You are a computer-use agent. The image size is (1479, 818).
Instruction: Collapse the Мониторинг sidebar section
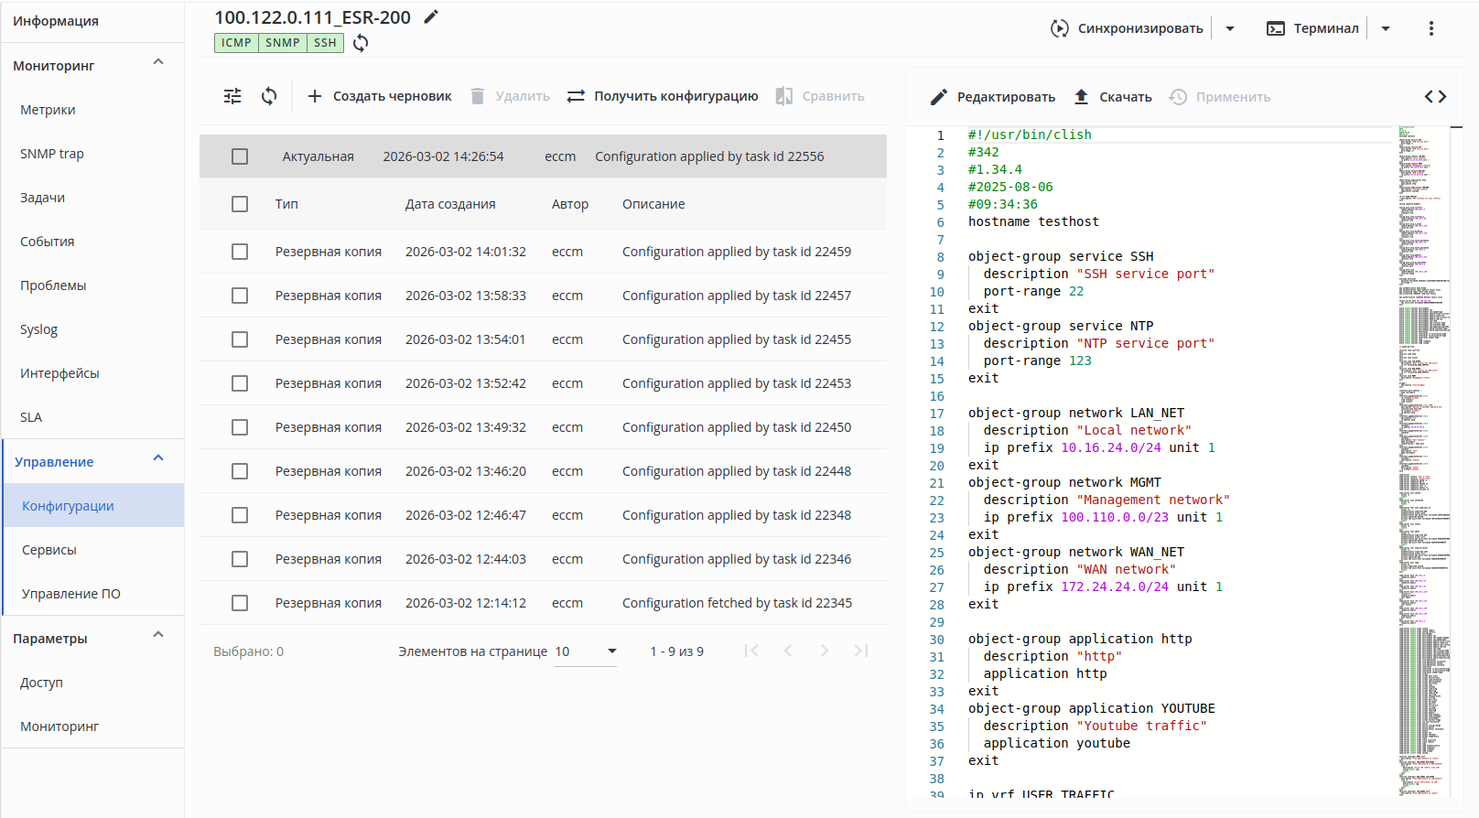point(158,64)
